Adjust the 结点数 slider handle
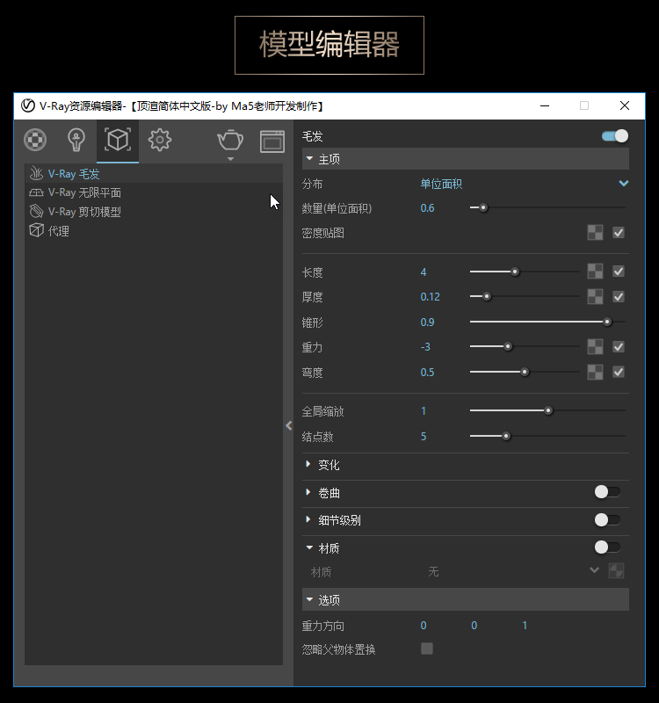The image size is (659, 703). click(x=506, y=436)
